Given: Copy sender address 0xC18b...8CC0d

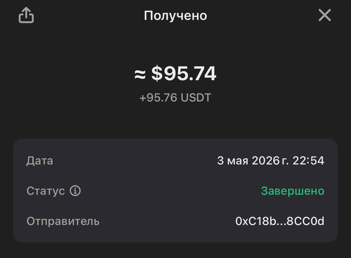Looking at the screenshot, I should point(280,221).
